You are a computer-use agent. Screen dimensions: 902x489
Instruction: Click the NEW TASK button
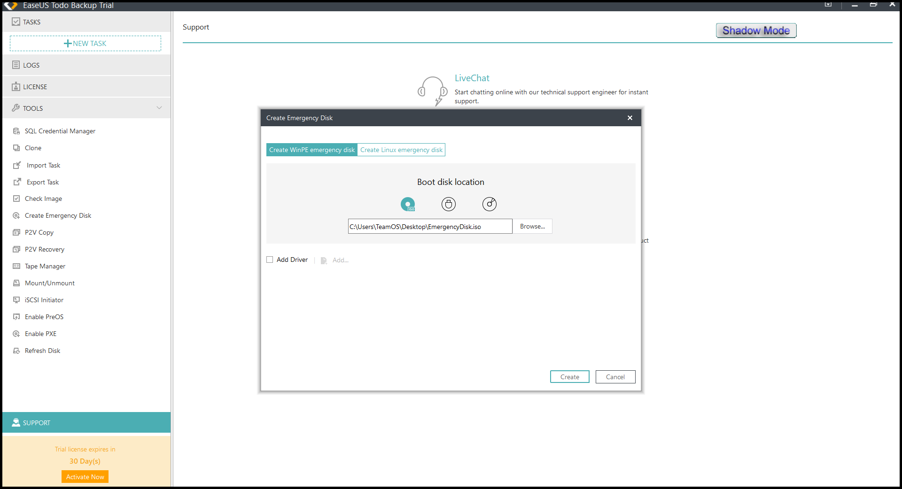(x=86, y=43)
